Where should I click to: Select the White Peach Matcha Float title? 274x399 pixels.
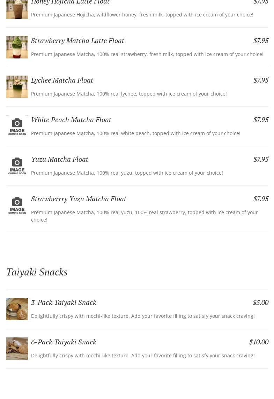[71, 120]
